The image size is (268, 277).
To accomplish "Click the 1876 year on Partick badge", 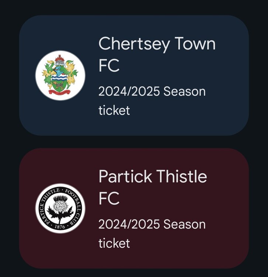I will [60, 226].
